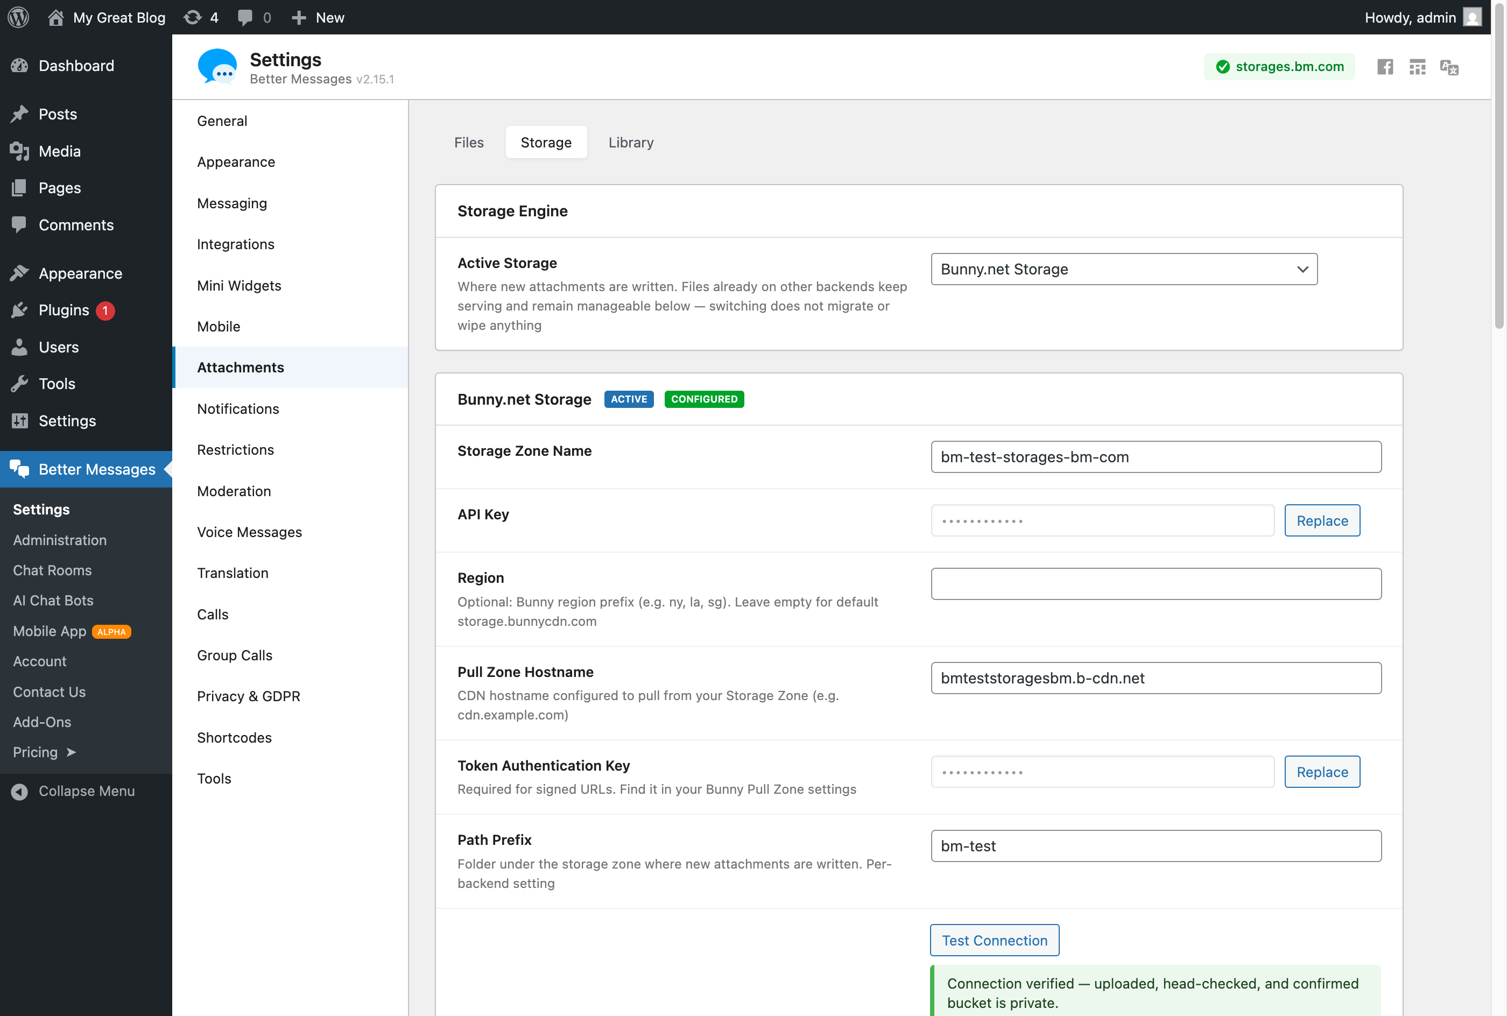Click the page vertical scrollbar
Viewport: 1507px width, 1016px height.
pos(1499,165)
